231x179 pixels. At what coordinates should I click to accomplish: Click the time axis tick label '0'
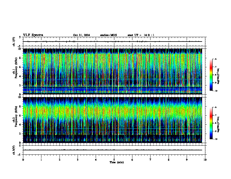coord(23,160)
